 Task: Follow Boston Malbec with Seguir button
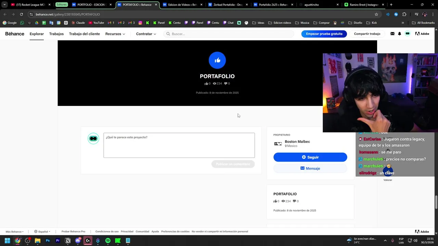pyautogui.click(x=310, y=157)
